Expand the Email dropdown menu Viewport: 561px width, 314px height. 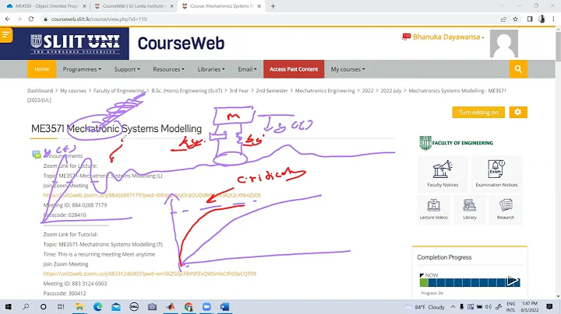tap(247, 69)
